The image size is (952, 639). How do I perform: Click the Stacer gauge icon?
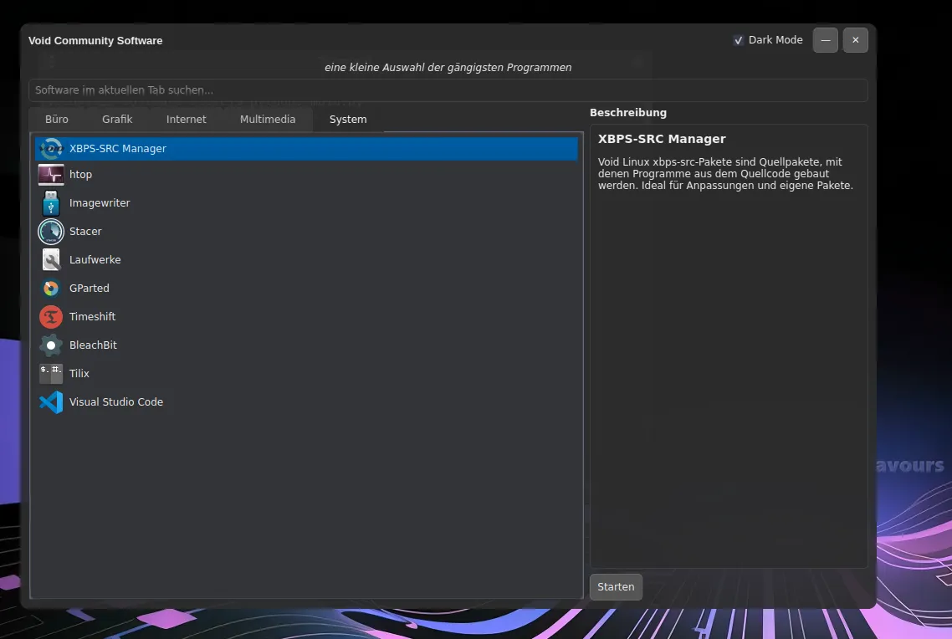(x=51, y=232)
